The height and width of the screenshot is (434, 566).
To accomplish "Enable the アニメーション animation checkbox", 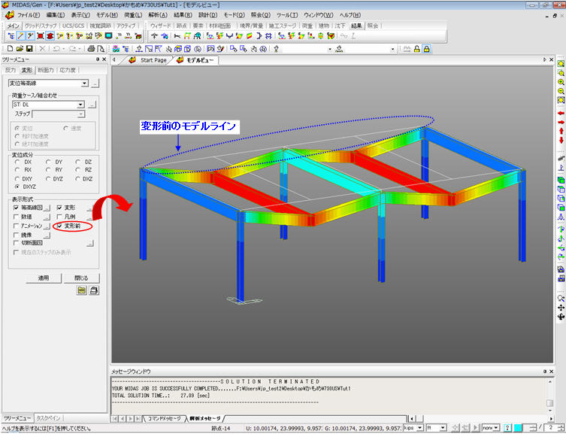I will point(16,226).
